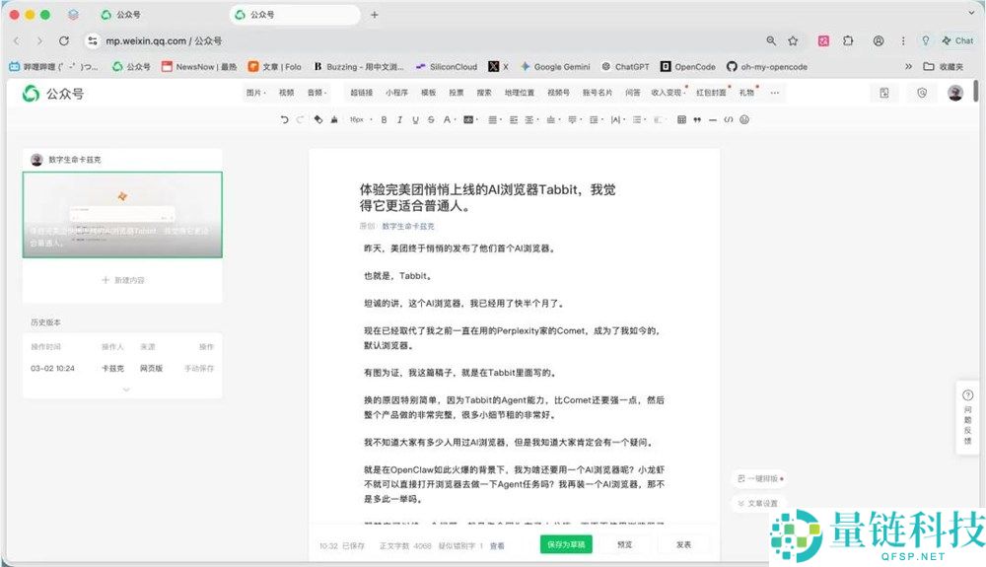
Task: Show more bookmarks via the double chevron
Action: pyautogui.click(x=908, y=67)
